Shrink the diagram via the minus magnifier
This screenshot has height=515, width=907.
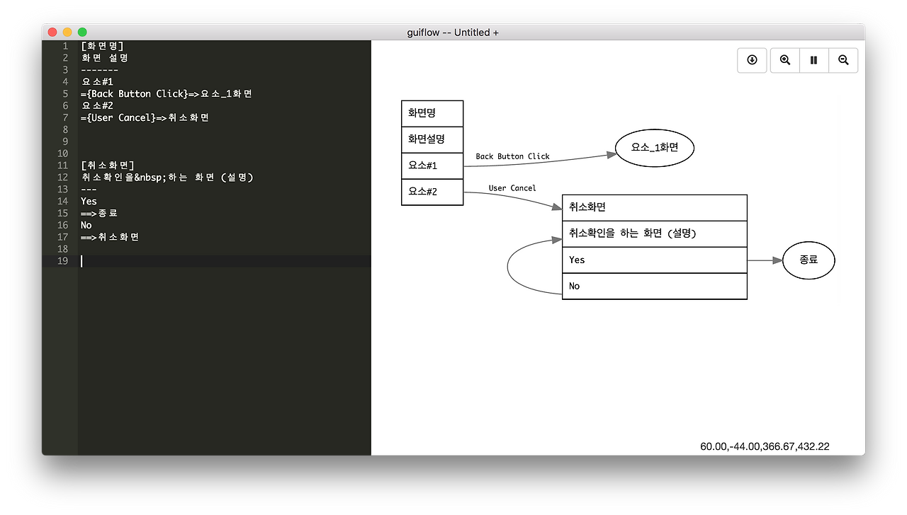tap(843, 60)
